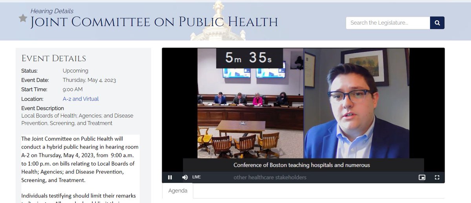Click the 'Event Date:' label

point(35,80)
